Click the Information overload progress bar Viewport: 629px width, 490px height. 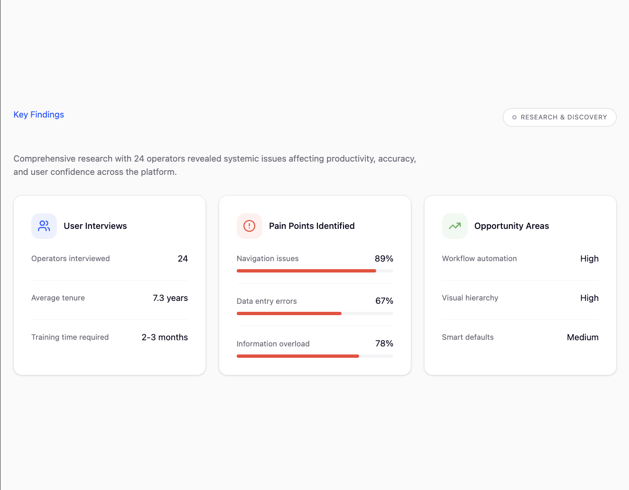(x=314, y=356)
